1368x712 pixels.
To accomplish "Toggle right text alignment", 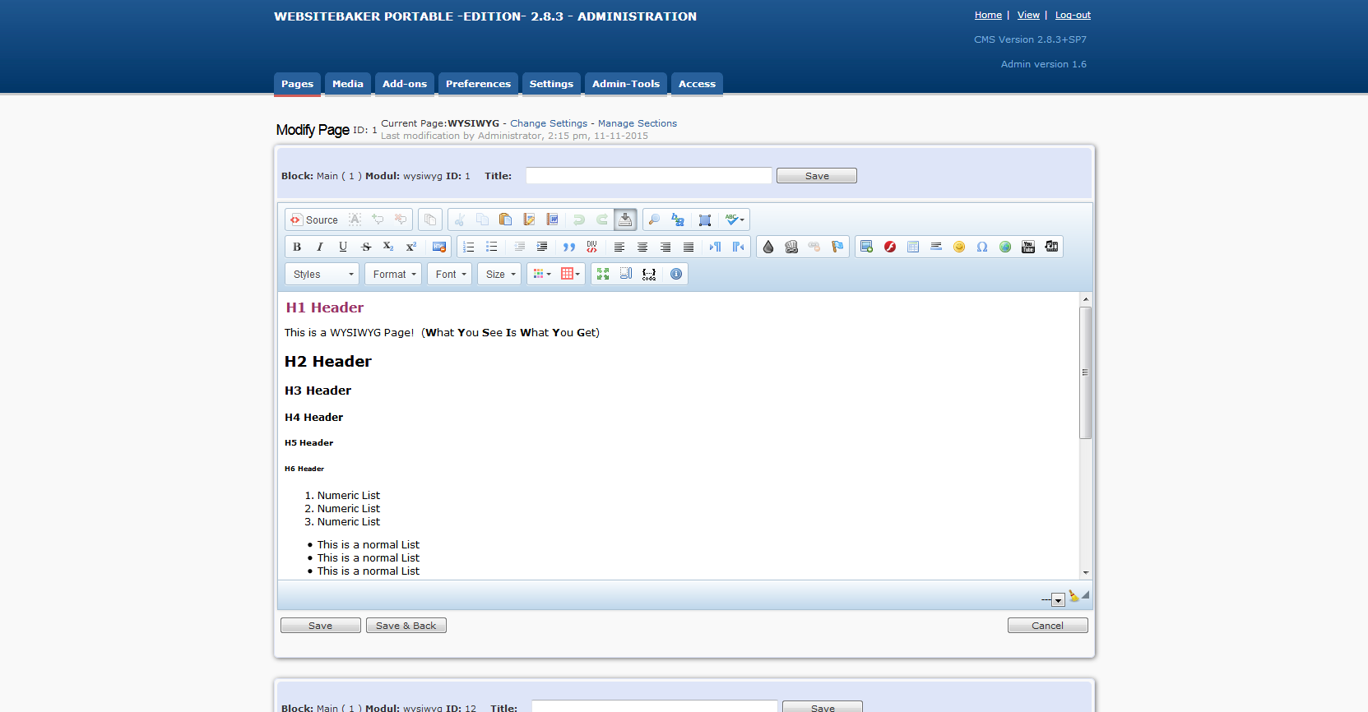I will coord(665,247).
